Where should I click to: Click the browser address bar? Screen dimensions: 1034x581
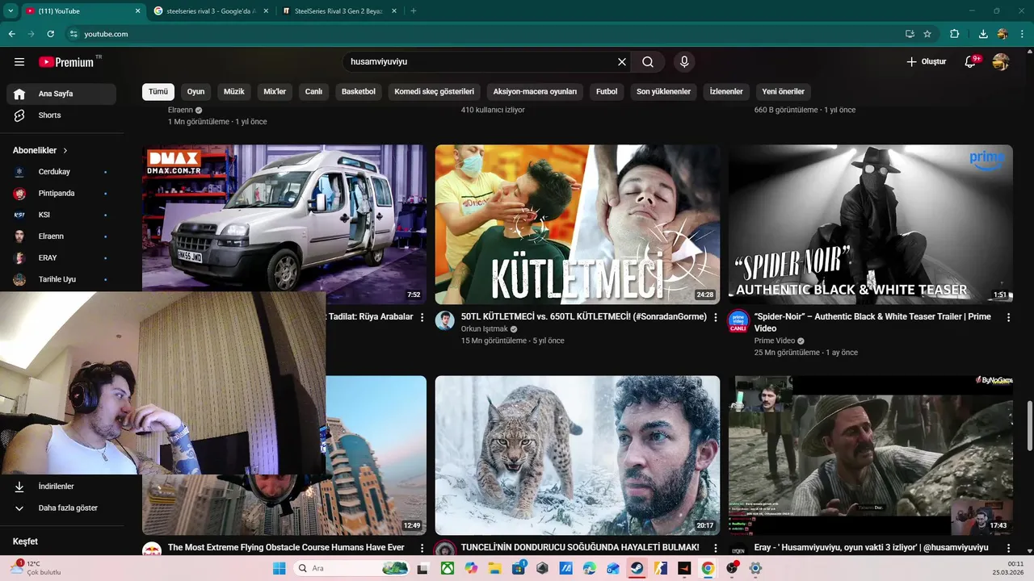pos(485,34)
